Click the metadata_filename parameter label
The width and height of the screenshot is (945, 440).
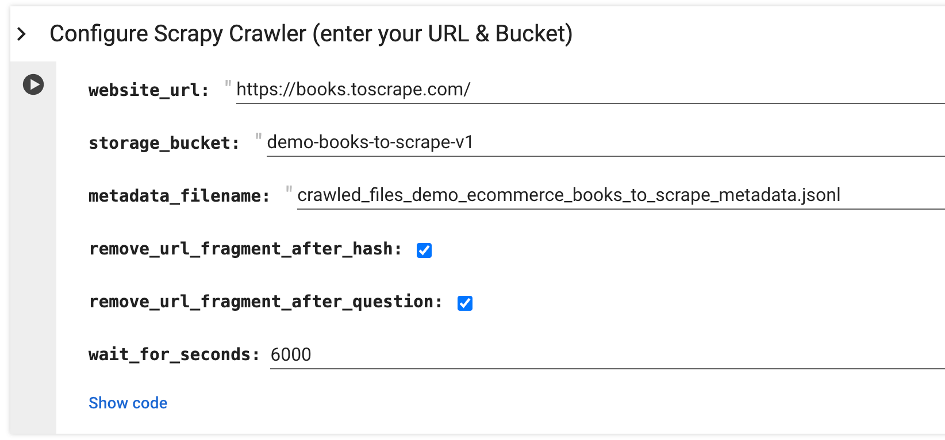tap(179, 196)
